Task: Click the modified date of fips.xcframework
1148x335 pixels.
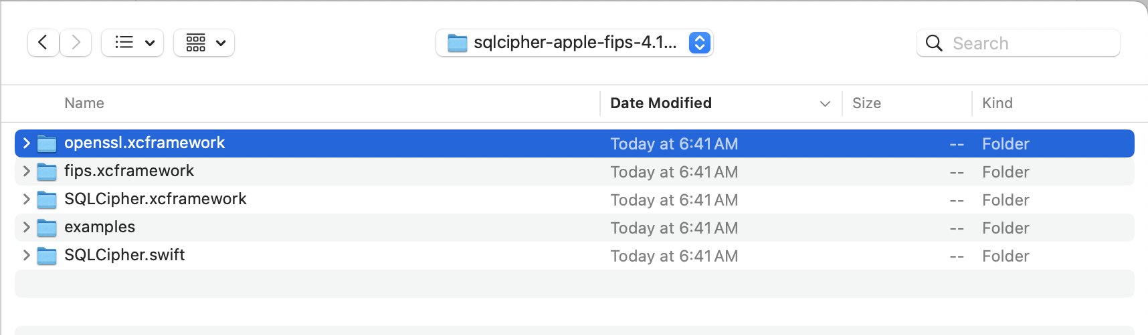Action: coord(674,172)
